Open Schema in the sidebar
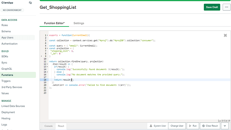This screenshot has width=231, height=130. (6, 31)
